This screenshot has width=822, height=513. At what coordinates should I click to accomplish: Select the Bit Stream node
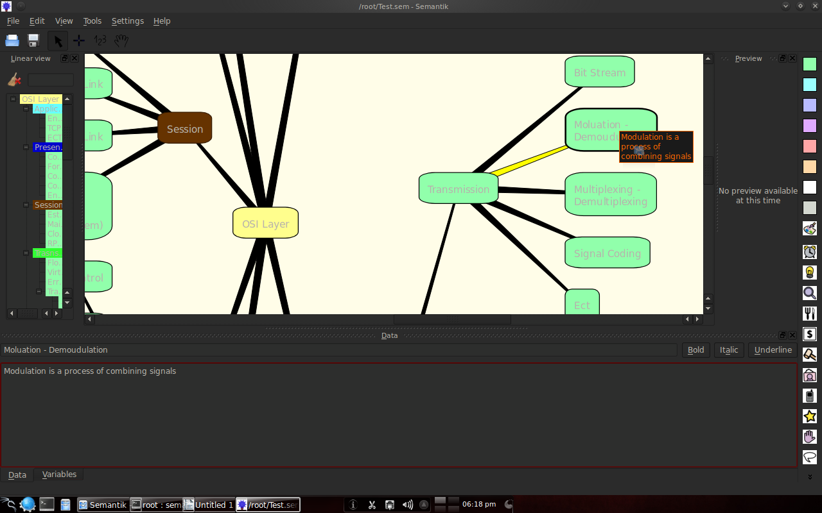pyautogui.click(x=600, y=72)
